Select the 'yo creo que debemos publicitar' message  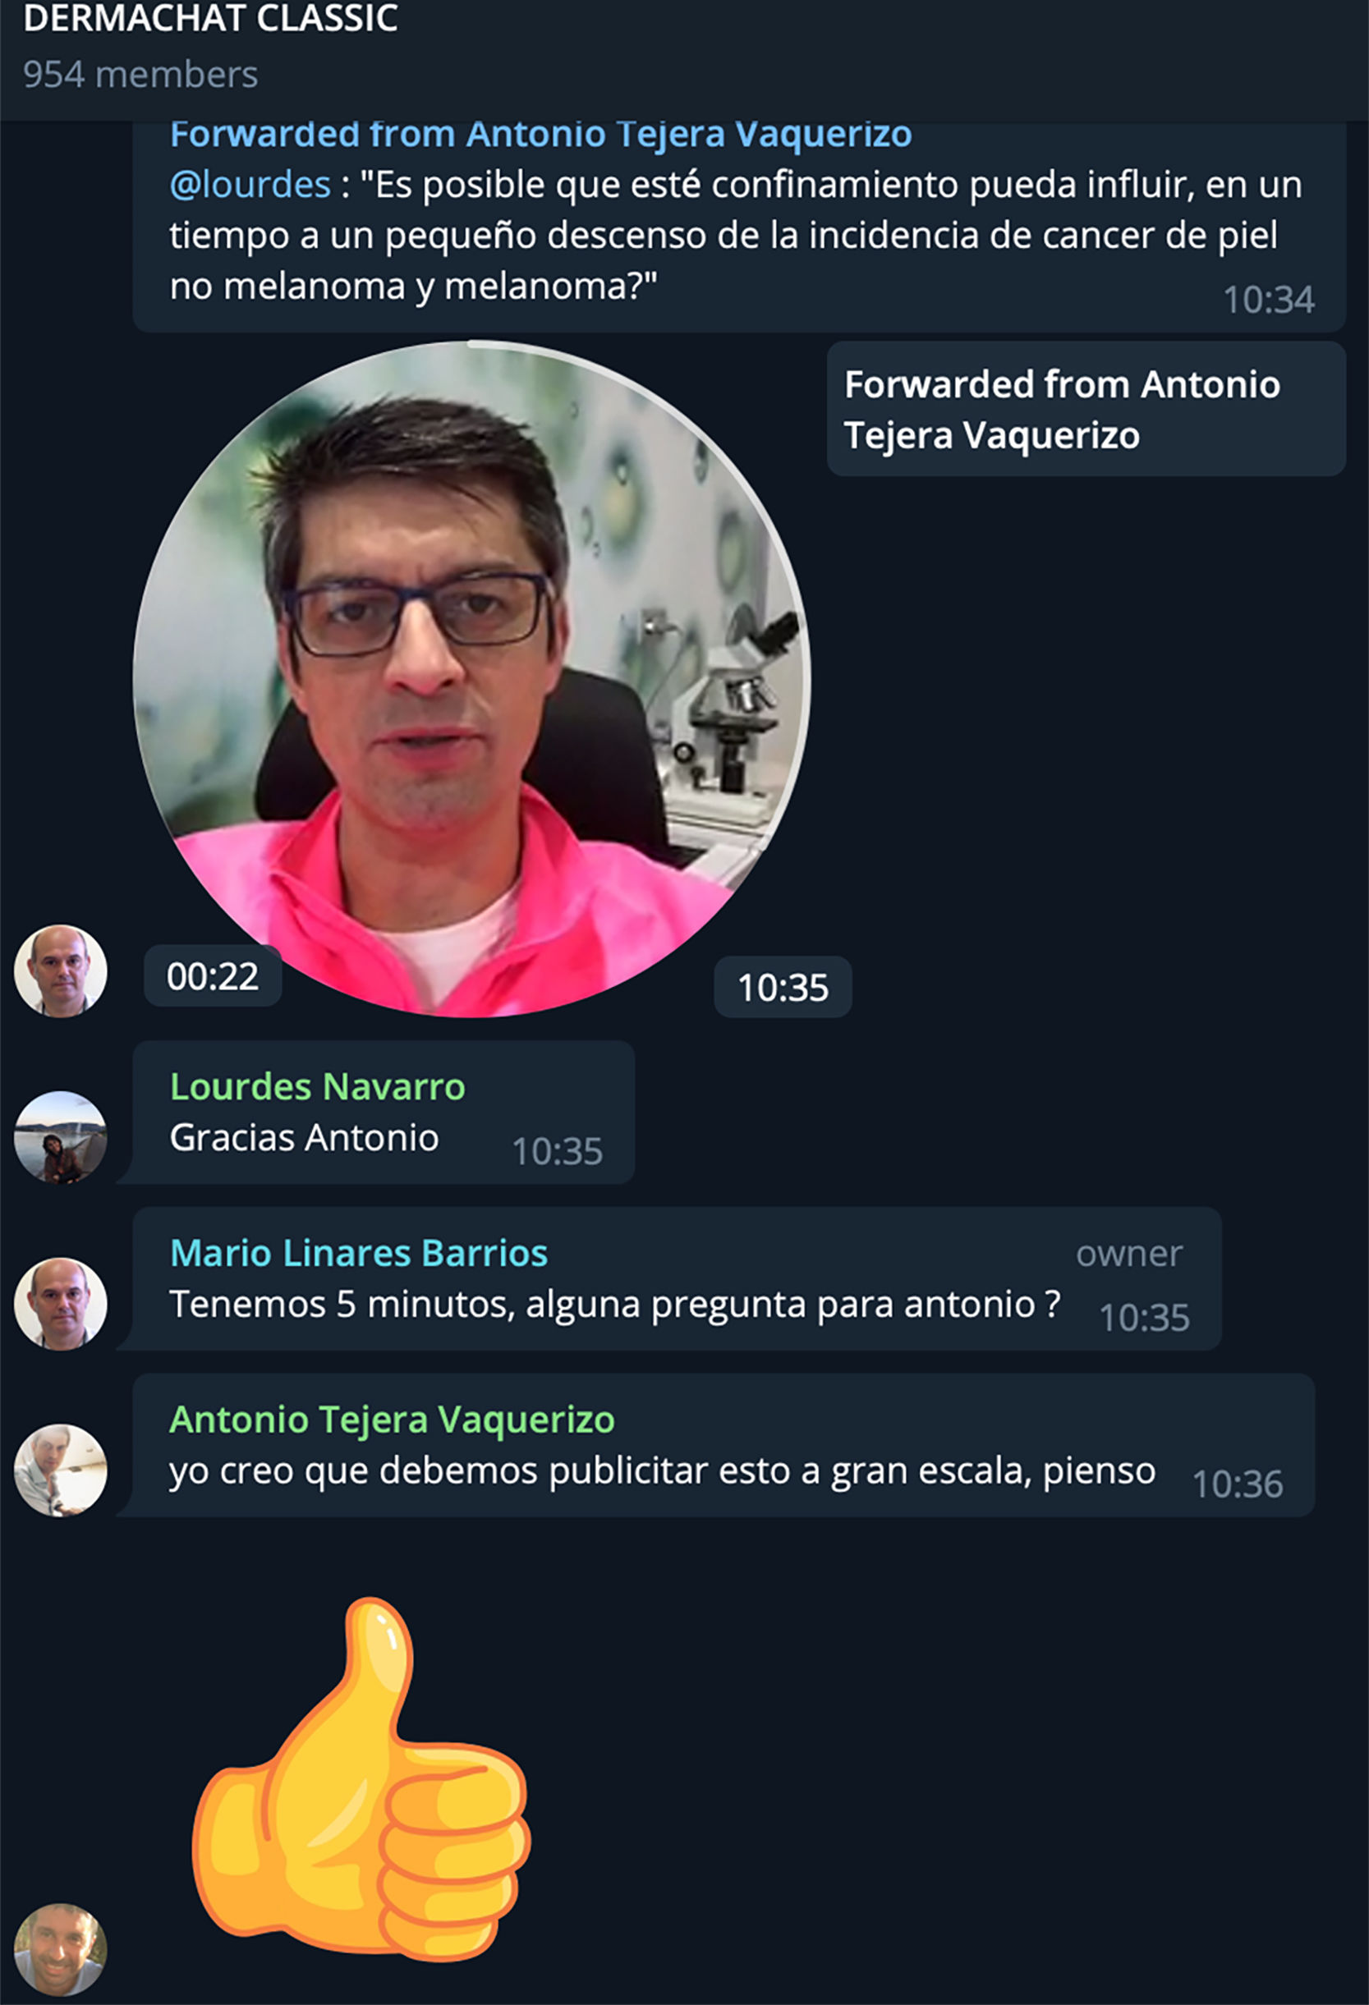click(724, 1445)
